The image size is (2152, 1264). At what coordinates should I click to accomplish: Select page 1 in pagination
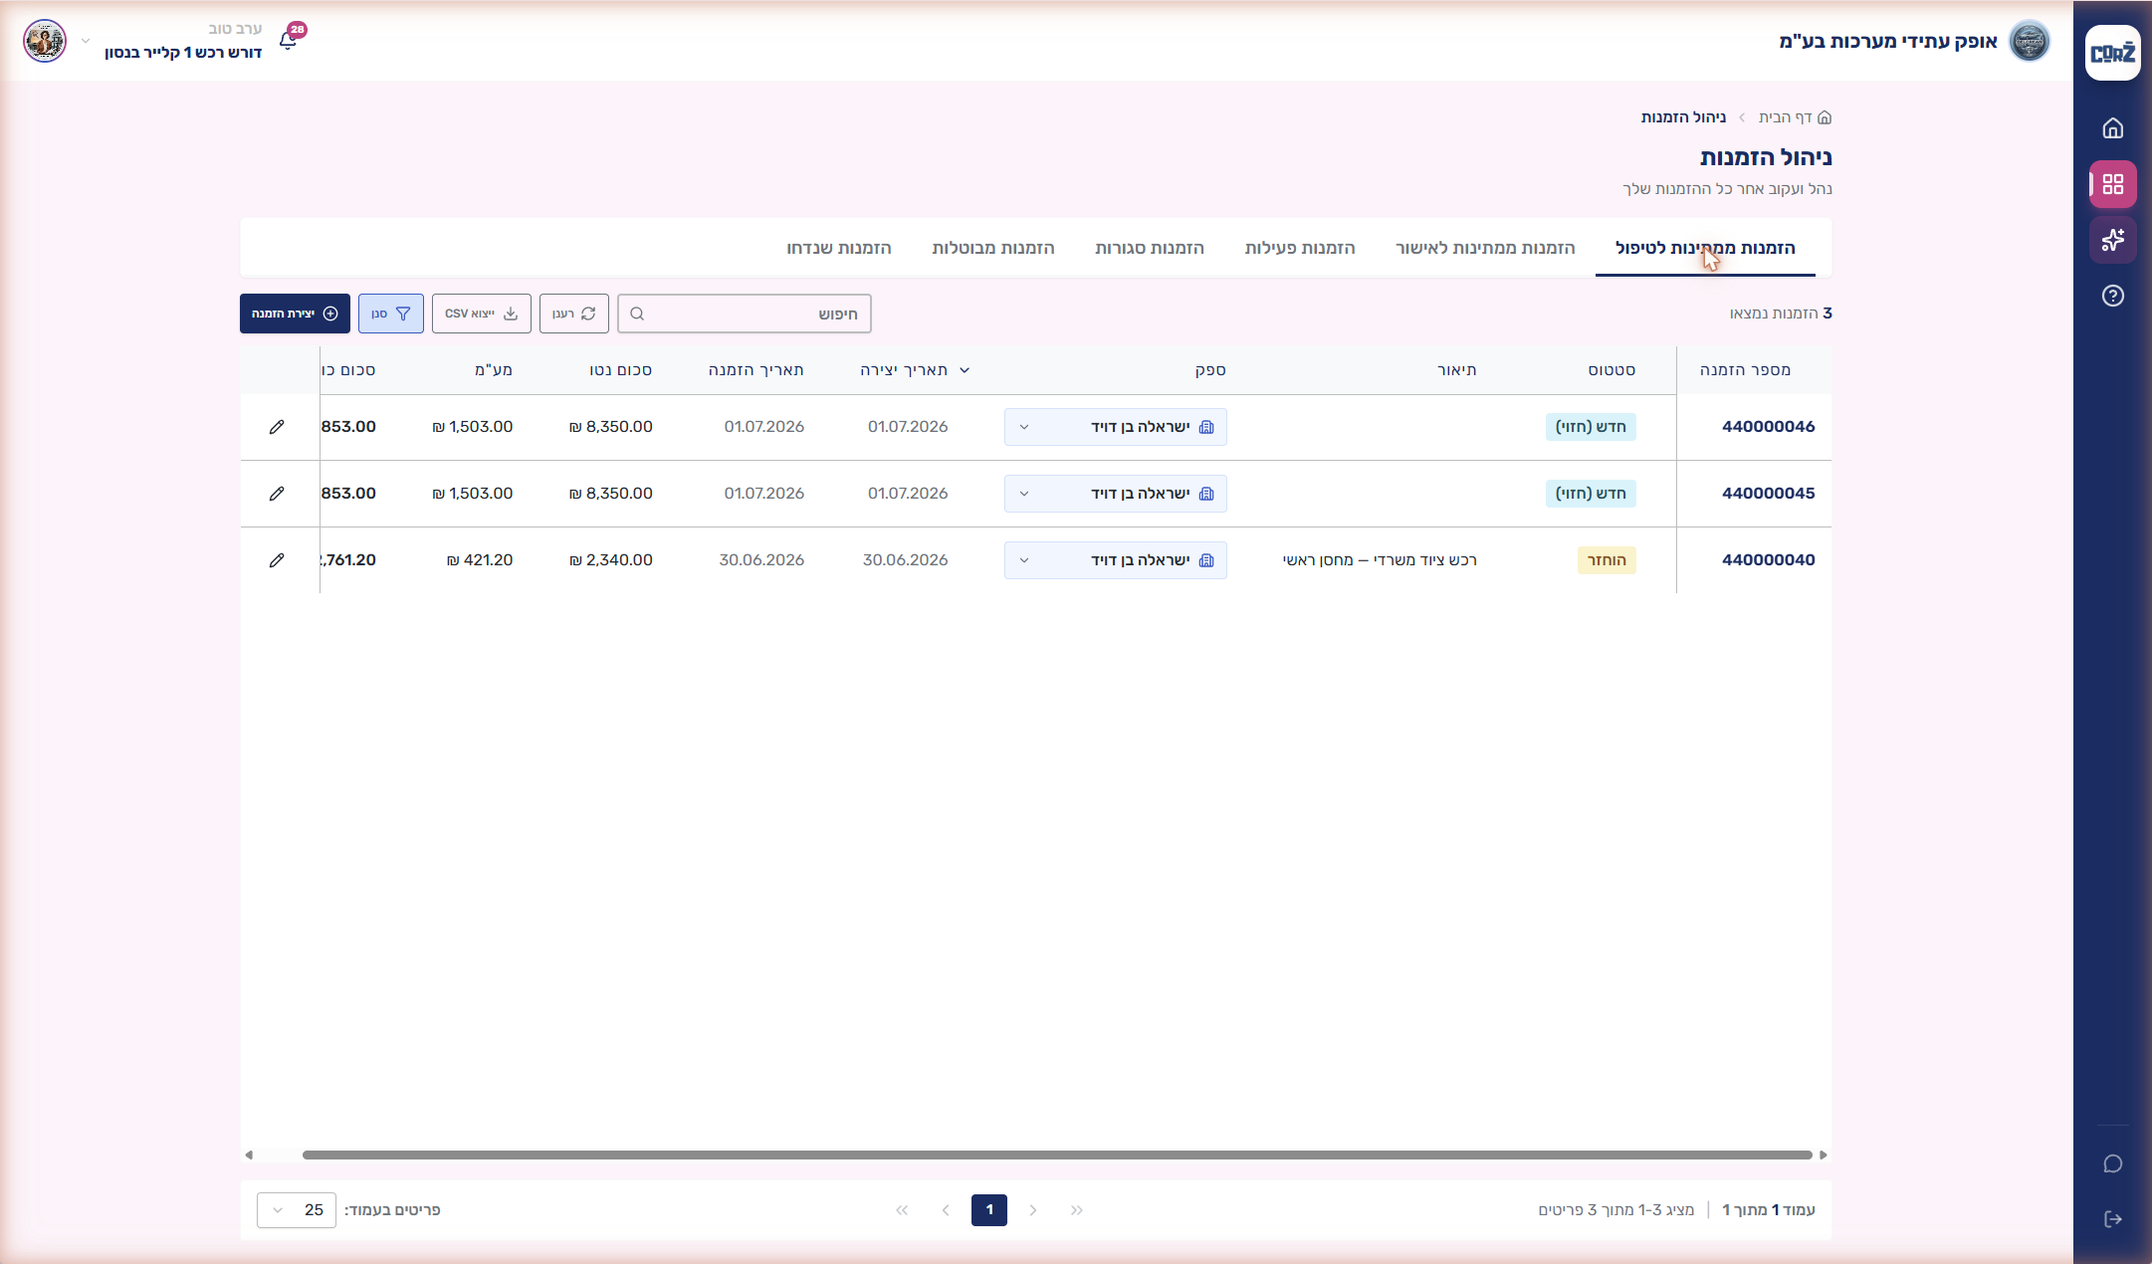[989, 1210]
